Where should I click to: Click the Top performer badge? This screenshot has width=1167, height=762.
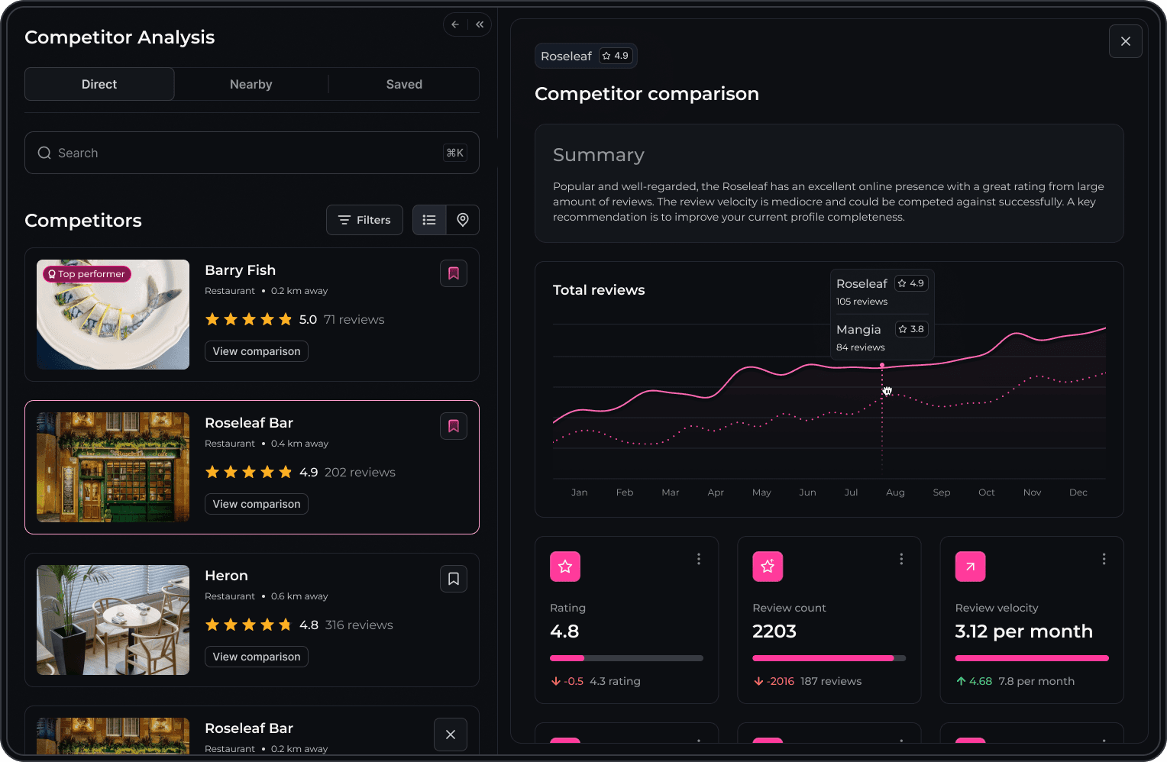click(x=86, y=274)
